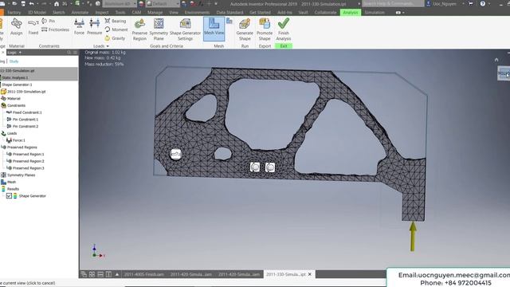Select the Pin constraint tool

point(48,21)
